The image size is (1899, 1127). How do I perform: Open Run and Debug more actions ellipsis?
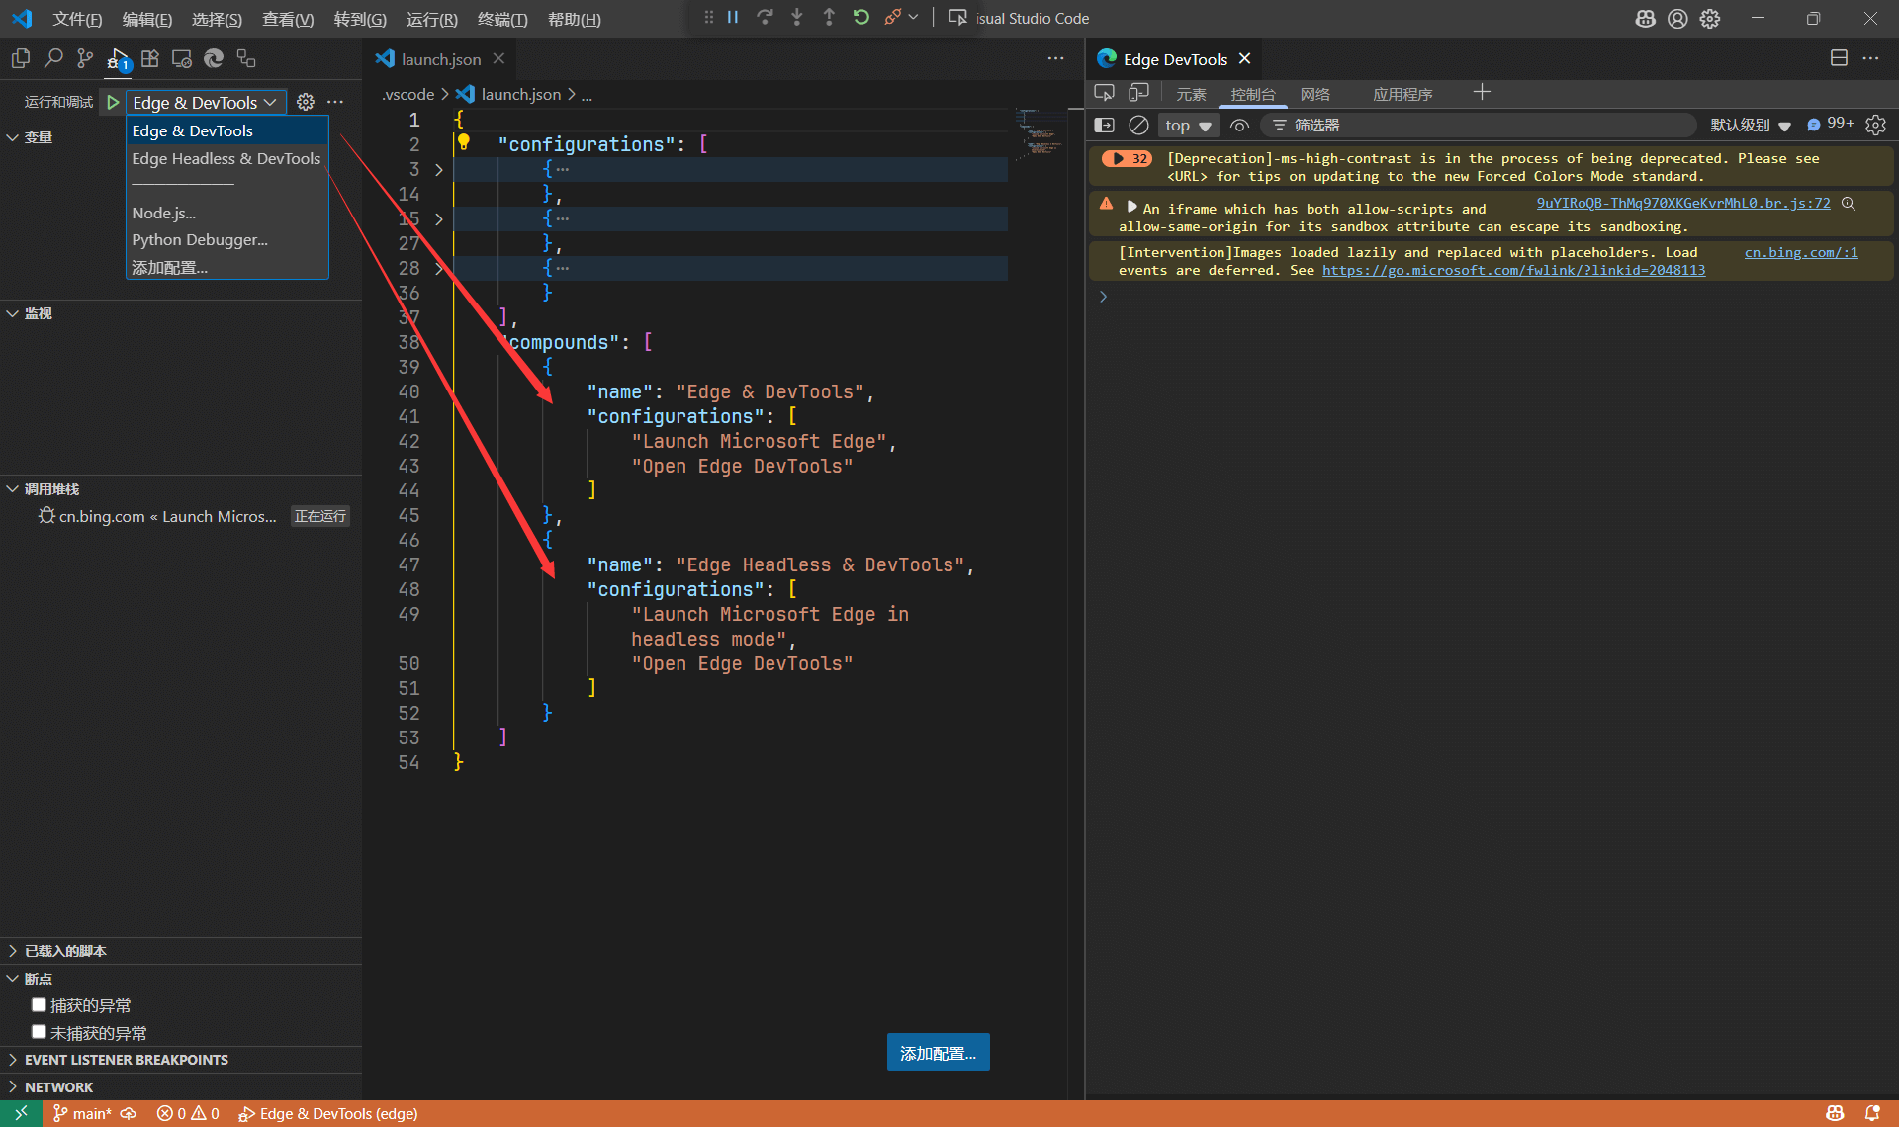pos(335,102)
